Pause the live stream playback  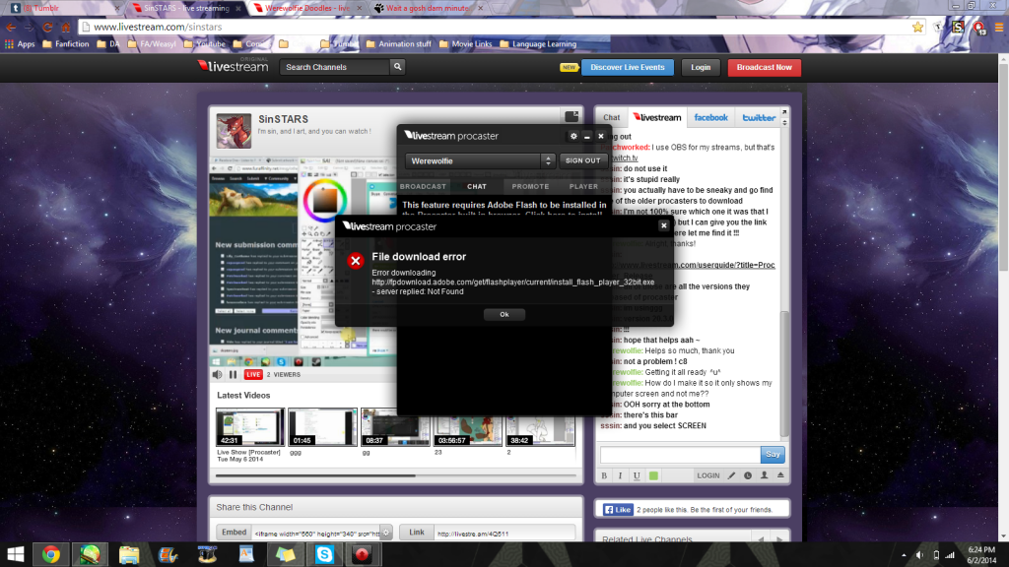(x=234, y=374)
